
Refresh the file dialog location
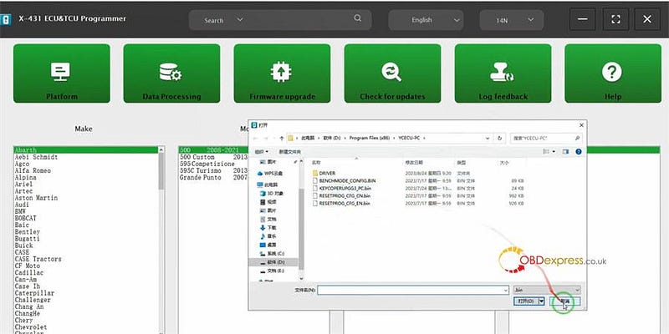(499, 138)
